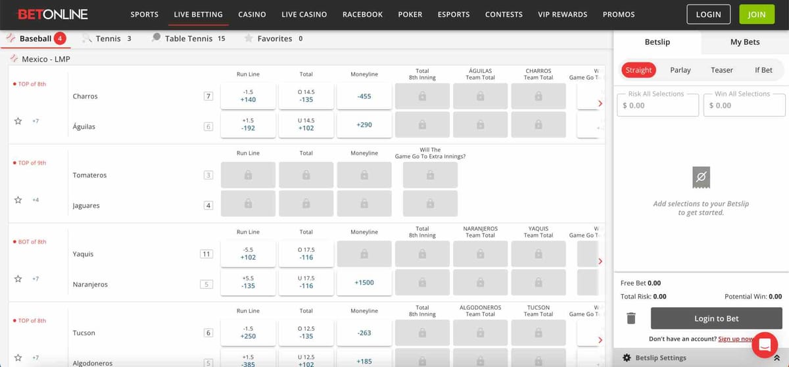The image size is (789, 367).
Task: Click the Login button in header
Action: point(708,14)
